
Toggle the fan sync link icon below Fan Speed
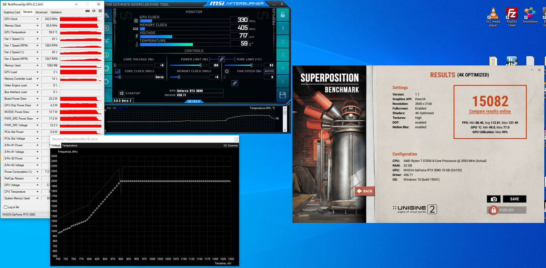(x=235, y=83)
